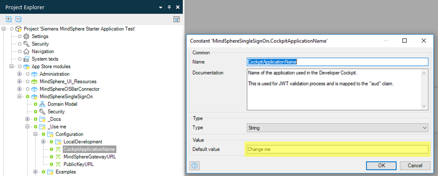
Task: Close the Project Explorer panel
Action: 178,7
